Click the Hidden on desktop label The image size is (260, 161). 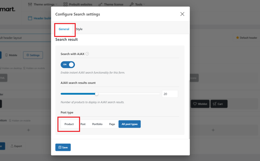coord(11,68)
